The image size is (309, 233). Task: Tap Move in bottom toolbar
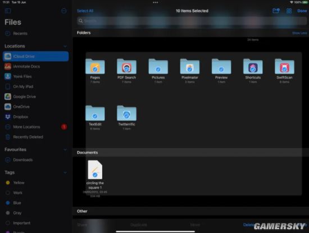click(x=195, y=225)
